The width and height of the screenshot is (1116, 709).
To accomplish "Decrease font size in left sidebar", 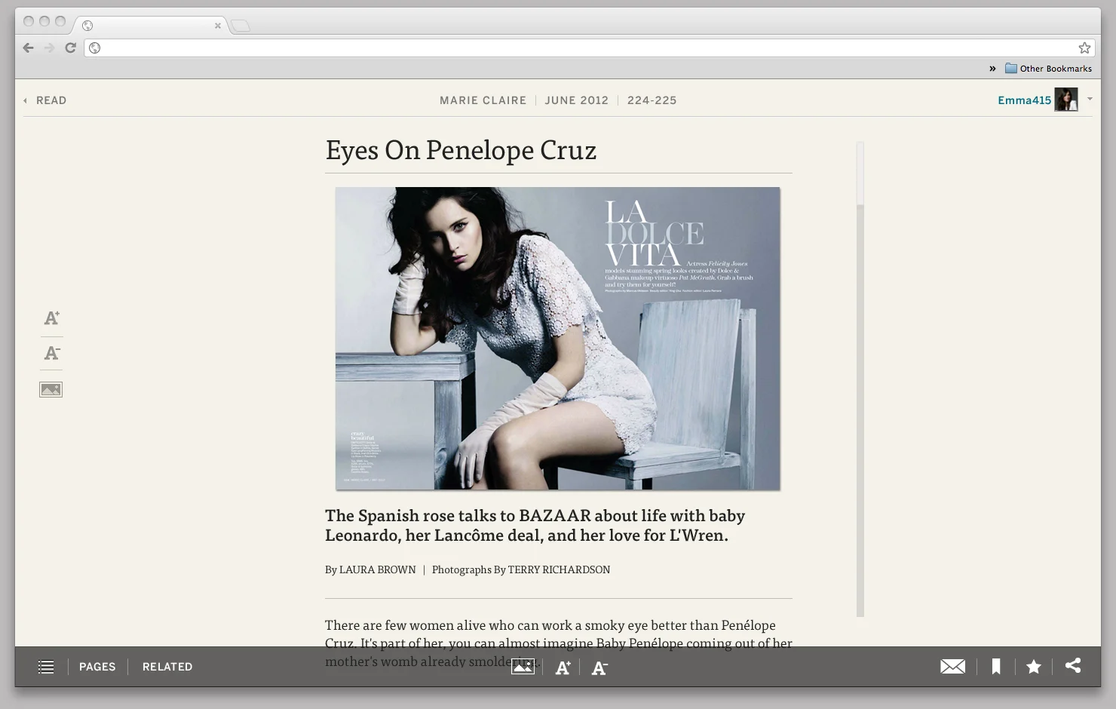I will point(51,353).
